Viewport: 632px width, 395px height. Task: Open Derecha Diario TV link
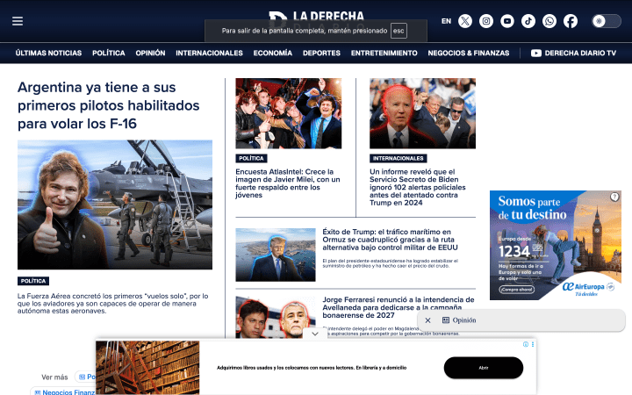[x=580, y=53]
